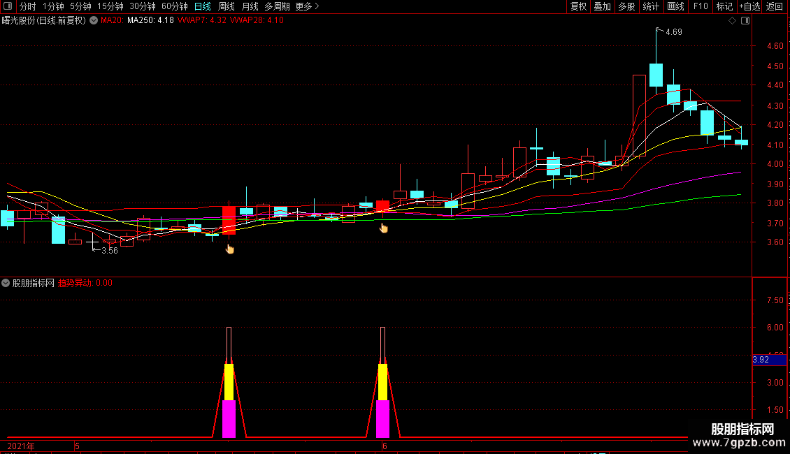
Task: Click the 2021年 date axis label
Action: click(21, 446)
